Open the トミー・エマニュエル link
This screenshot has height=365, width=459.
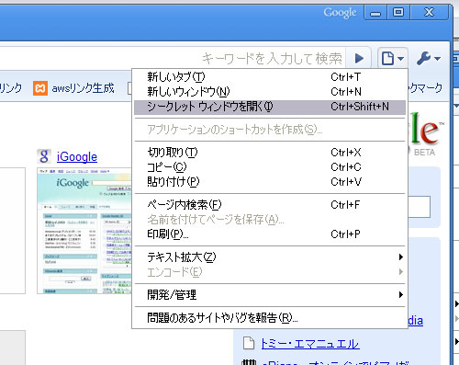coord(310,344)
